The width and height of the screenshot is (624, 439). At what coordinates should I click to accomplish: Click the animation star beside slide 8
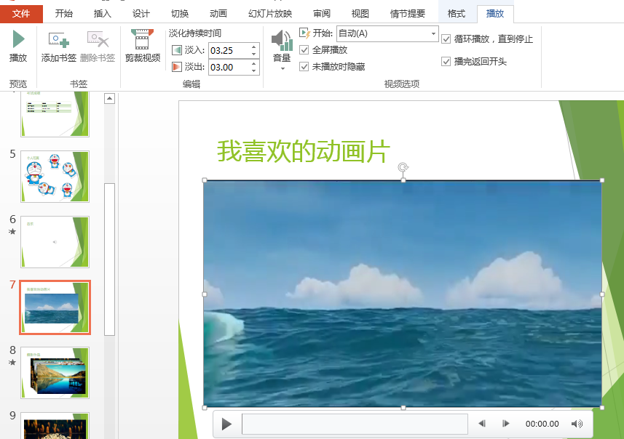click(x=12, y=363)
